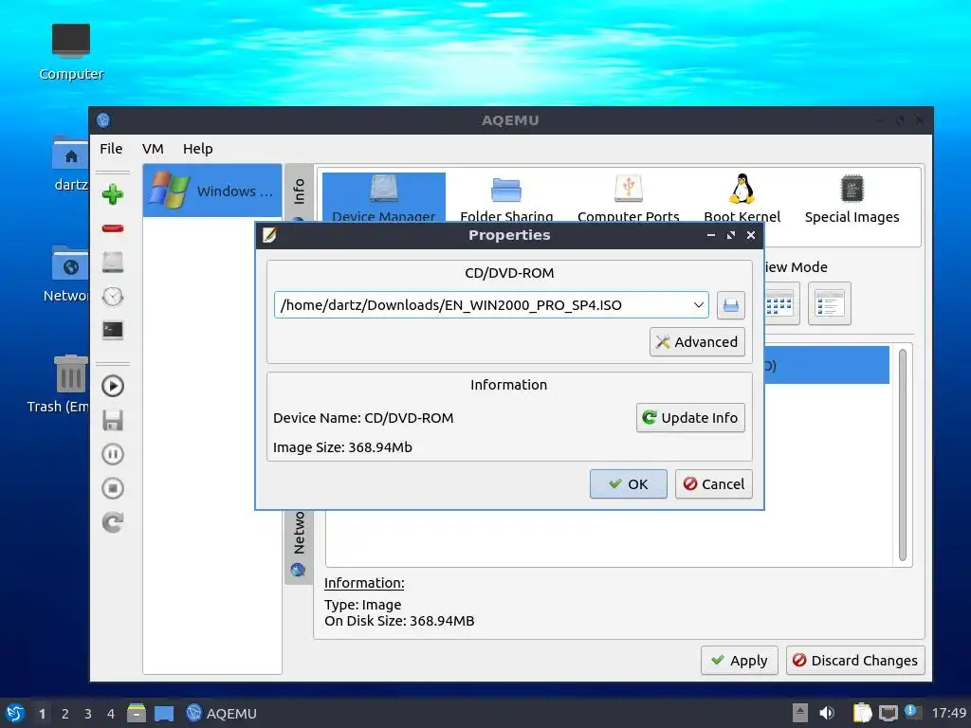This screenshot has height=728, width=971.
Task: Switch to workspace 3
Action: [88, 714]
